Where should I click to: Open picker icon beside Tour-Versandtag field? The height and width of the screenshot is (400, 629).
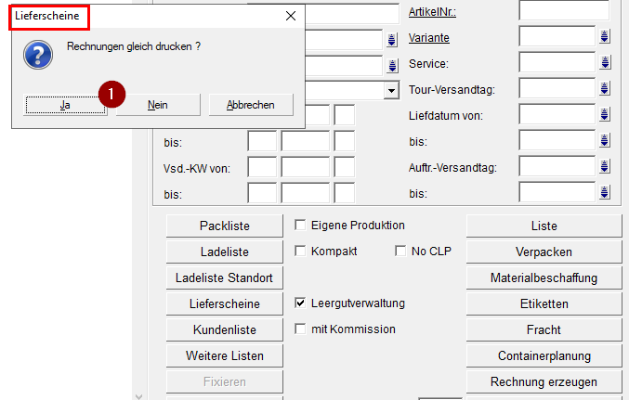click(605, 90)
